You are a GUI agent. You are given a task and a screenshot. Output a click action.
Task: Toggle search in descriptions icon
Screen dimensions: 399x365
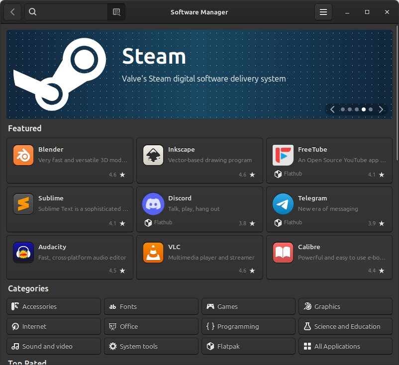click(x=116, y=12)
